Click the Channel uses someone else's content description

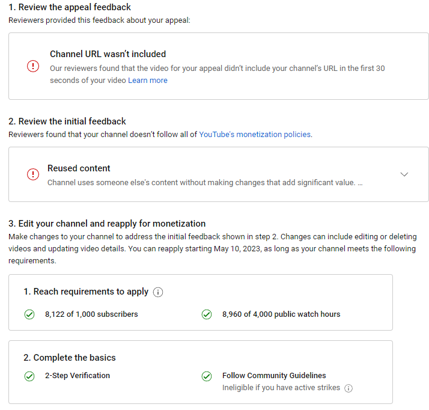pyautogui.click(x=205, y=183)
